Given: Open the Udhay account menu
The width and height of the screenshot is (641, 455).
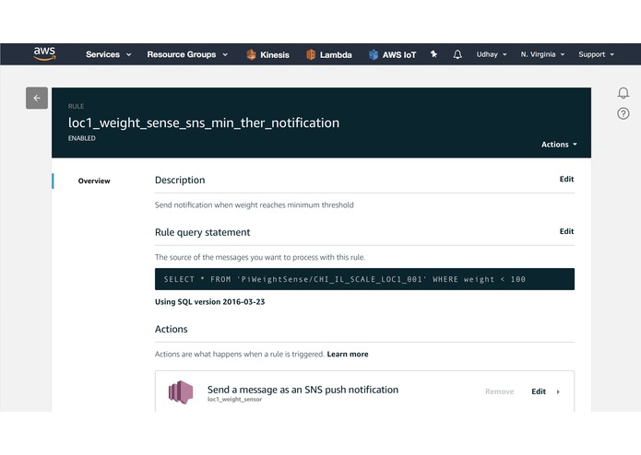Looking at the screenshot, I should click(492, 54).
